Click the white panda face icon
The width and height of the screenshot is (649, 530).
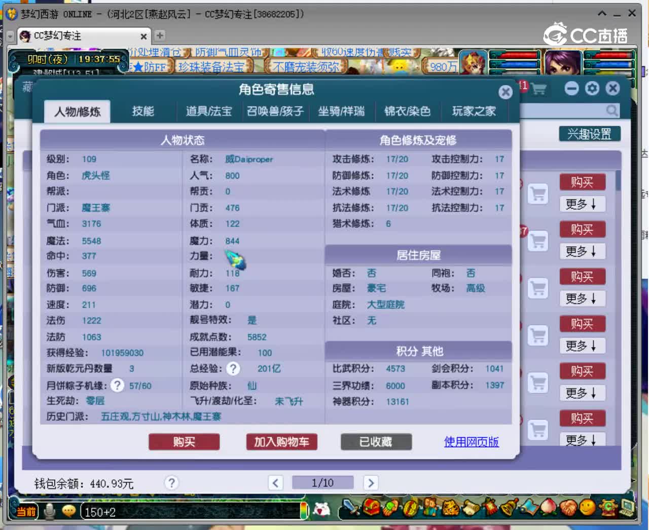pos(321,509)
